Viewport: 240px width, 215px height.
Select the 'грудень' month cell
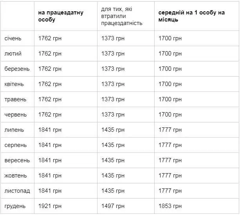click(15, 206)
